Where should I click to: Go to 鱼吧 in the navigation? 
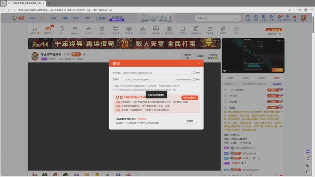87,18
